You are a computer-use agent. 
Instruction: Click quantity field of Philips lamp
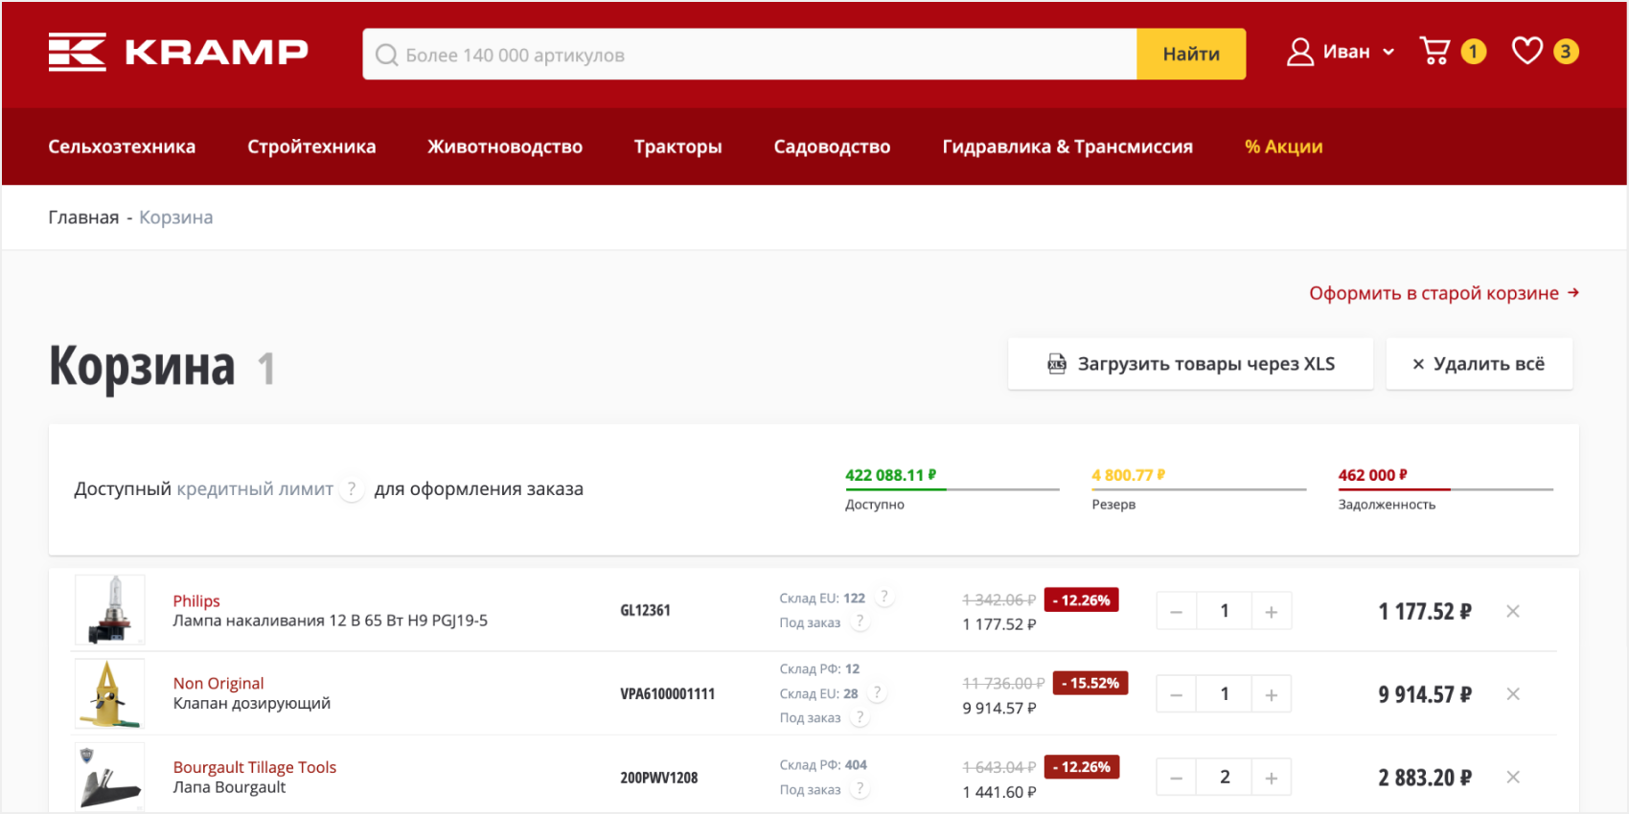pos(1224,611)
